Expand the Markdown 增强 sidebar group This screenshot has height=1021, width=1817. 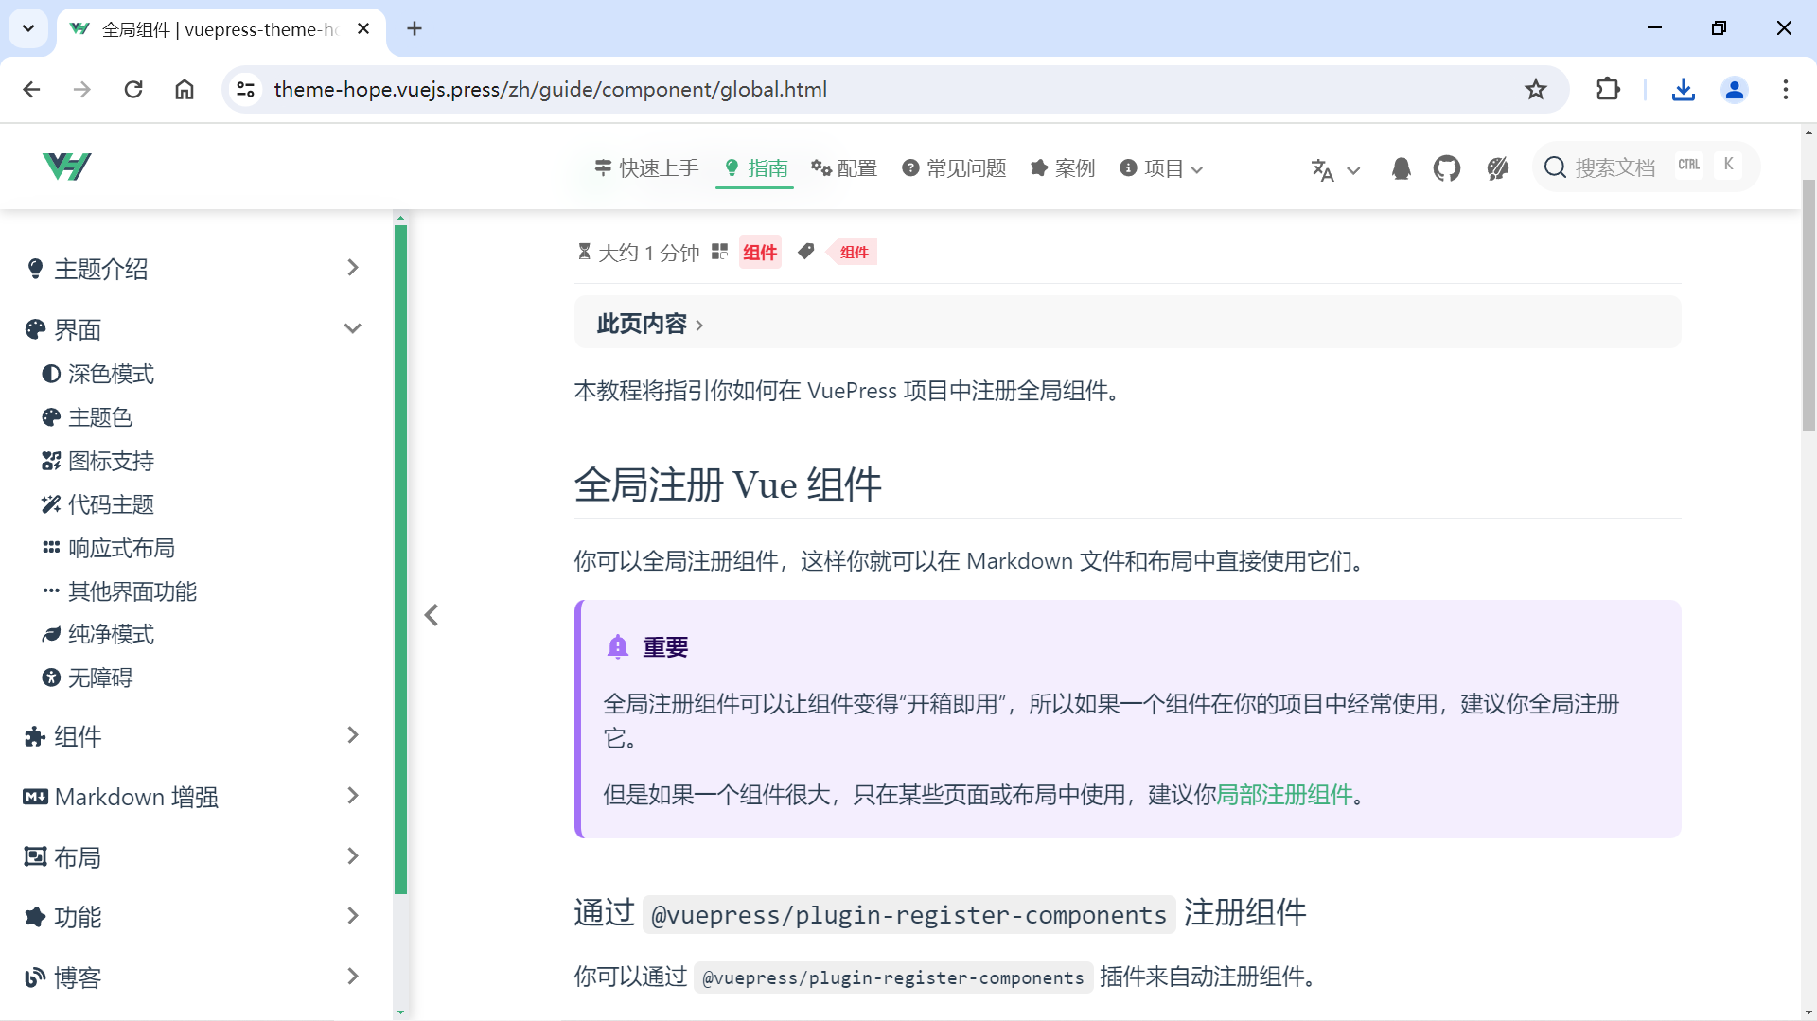[193, 797]
